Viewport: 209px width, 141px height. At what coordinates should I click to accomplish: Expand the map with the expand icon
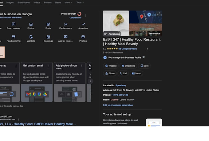coord(159,14)
